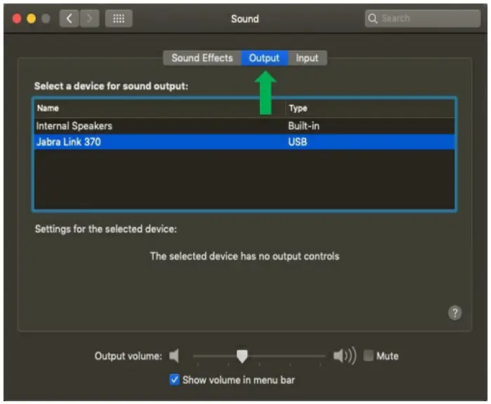
Task: Minimize the Sound preferences window
Action: coord(32,19)
